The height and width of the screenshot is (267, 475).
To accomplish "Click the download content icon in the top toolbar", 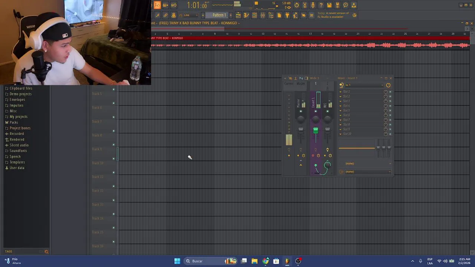I will click(x=354, y=5).
